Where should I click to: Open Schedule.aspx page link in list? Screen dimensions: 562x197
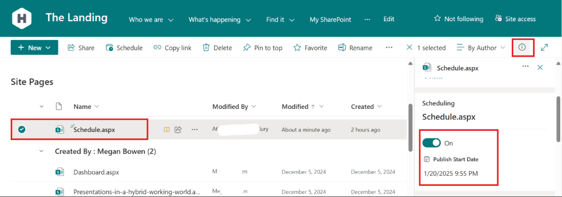click(94, 129)
